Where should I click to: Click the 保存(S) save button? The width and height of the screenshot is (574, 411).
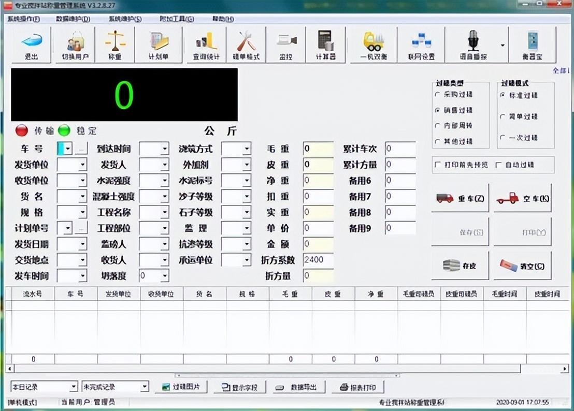460,232
